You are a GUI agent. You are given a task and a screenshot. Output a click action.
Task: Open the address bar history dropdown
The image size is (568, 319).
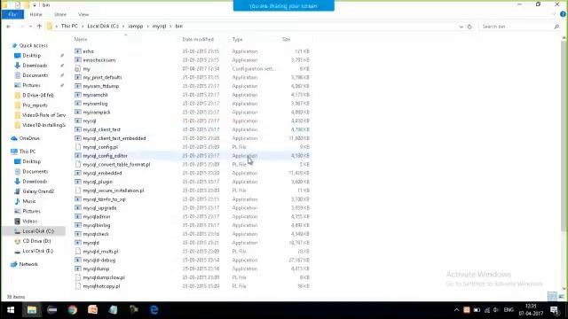click(x=461, y=27)
